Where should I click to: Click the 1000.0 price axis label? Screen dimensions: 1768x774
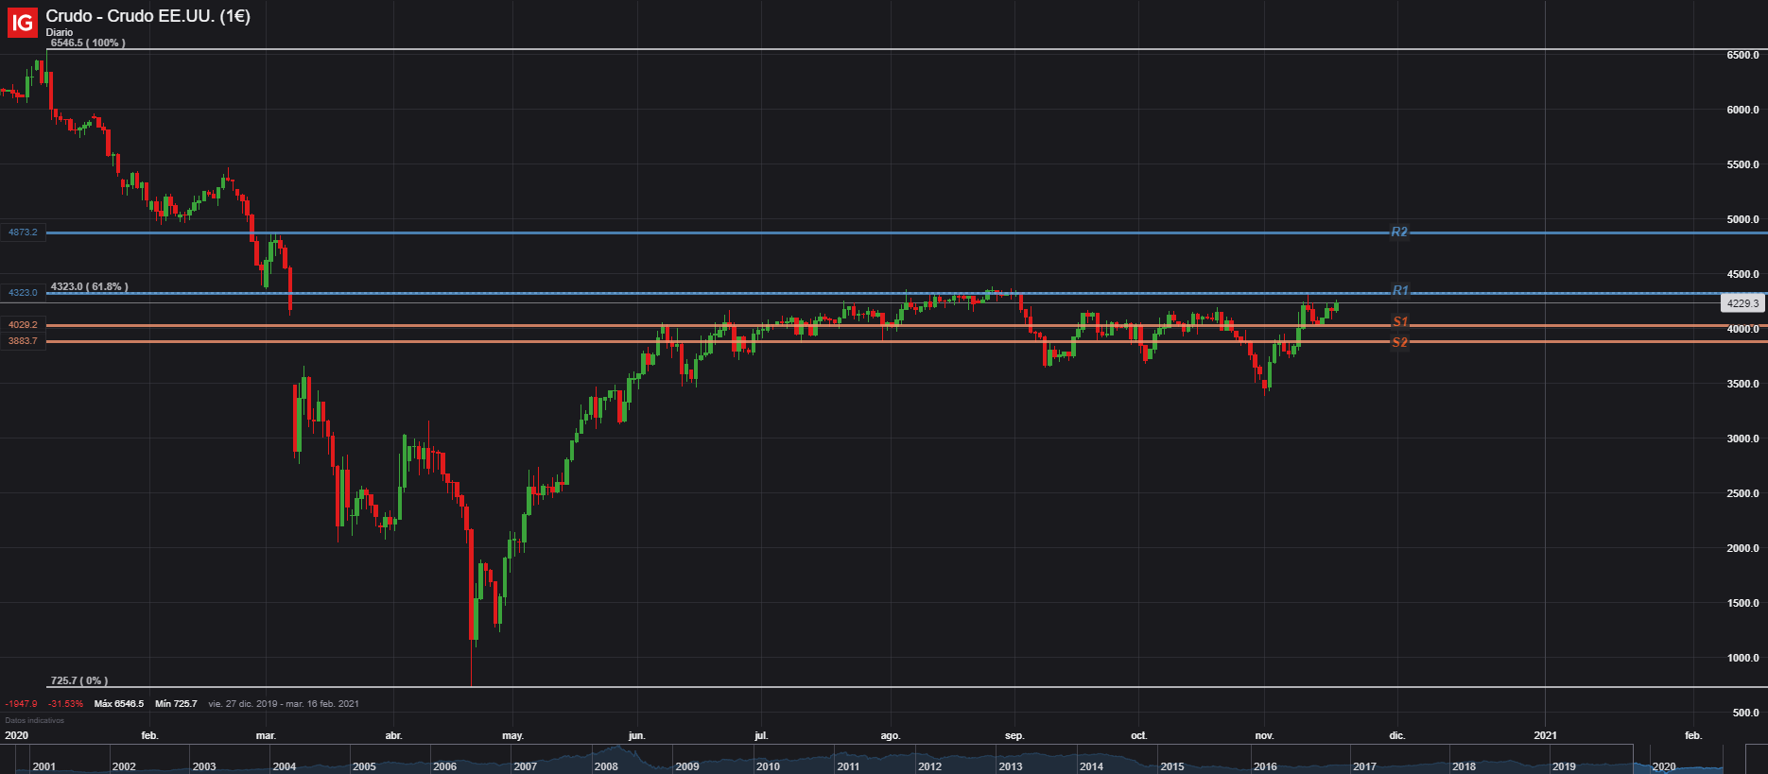[1742, 658]
